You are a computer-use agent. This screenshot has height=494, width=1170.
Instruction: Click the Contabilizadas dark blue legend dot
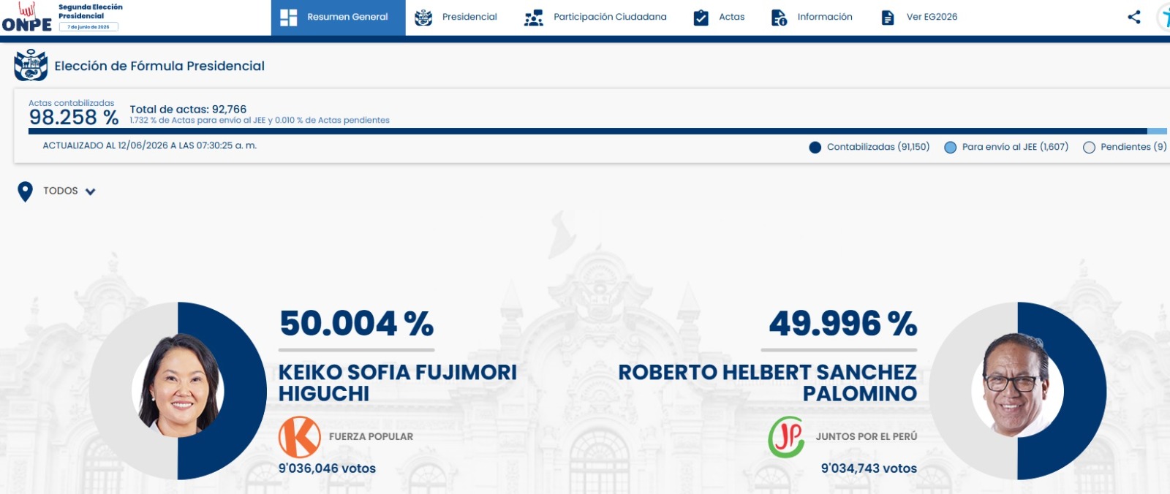click(815, 148)
